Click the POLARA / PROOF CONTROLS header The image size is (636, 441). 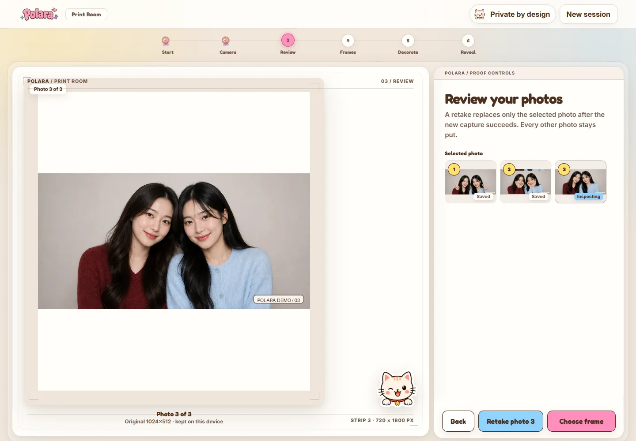pyautogui.click(x=480, y=73)
